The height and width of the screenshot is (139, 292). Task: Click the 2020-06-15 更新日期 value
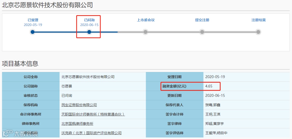point(215,96)
